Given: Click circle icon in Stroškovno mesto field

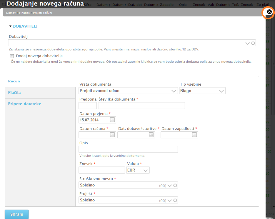Looking at the screenshot, I should click(175, 185).
